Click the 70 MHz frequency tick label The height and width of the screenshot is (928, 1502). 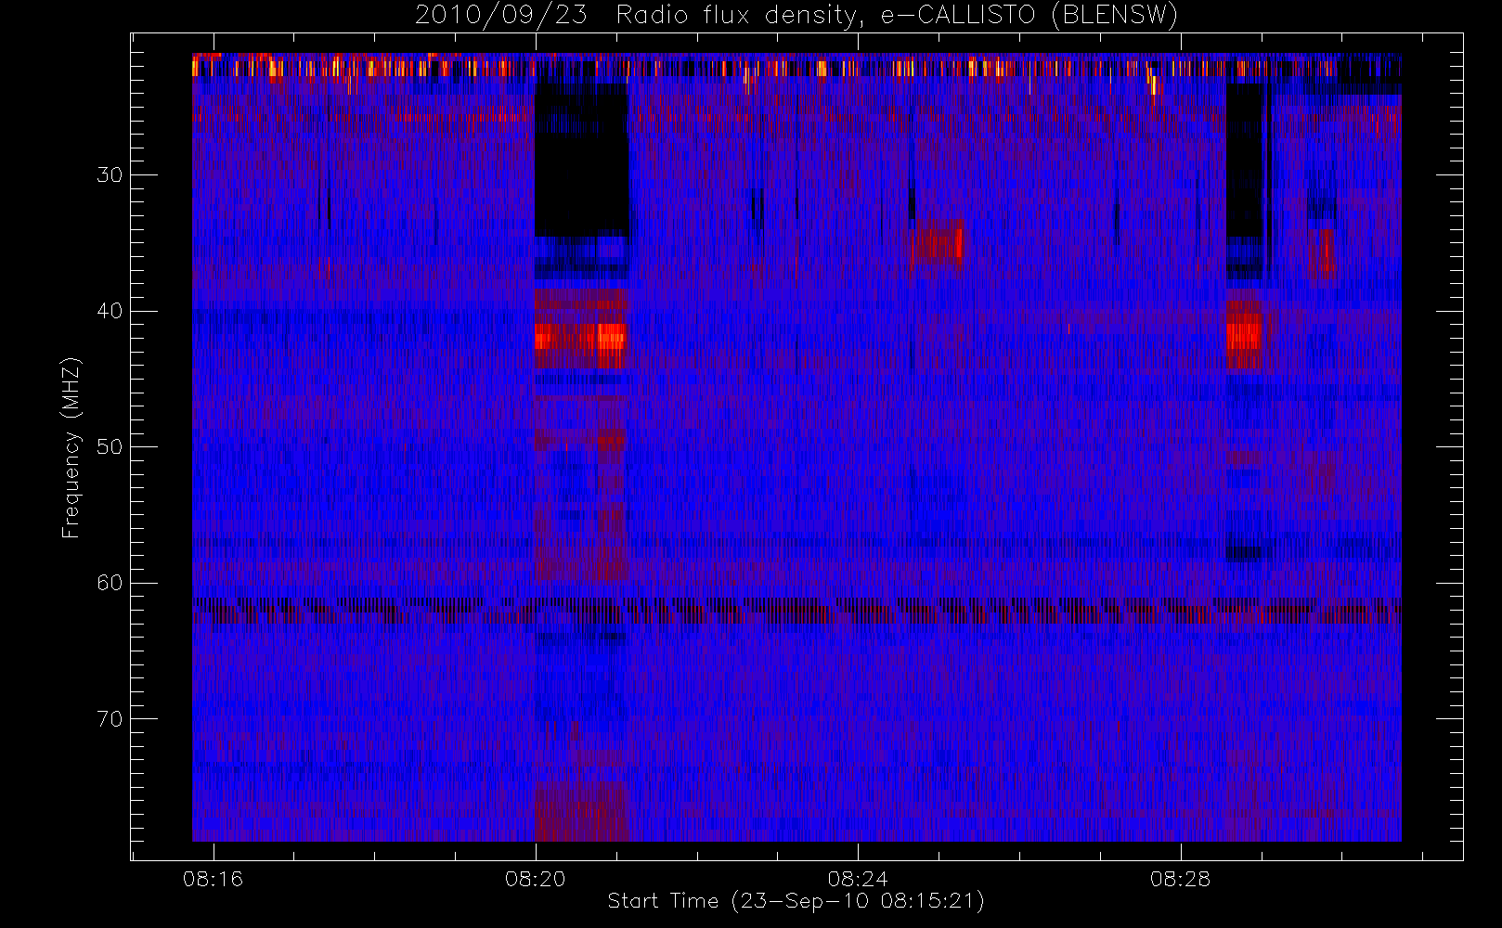pos(110,719)
